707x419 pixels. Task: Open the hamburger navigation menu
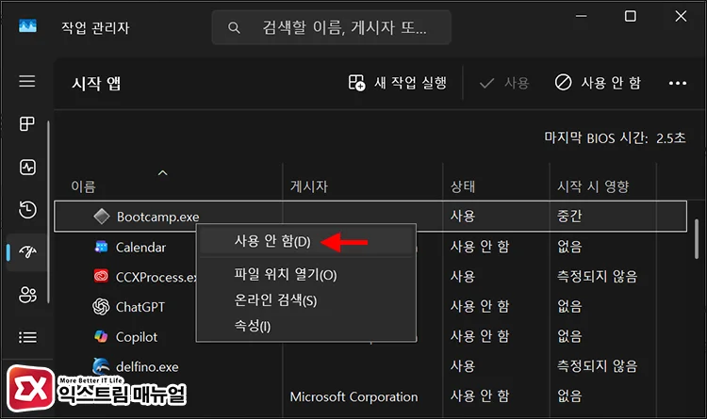point(27,81)
